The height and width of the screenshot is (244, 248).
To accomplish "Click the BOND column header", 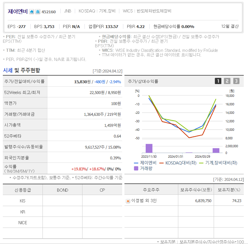I will pyautogui.click(x=62, y=190).
